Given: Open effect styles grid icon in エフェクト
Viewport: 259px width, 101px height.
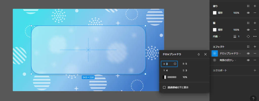Looking at the screenshot, I should coord(248,47).
